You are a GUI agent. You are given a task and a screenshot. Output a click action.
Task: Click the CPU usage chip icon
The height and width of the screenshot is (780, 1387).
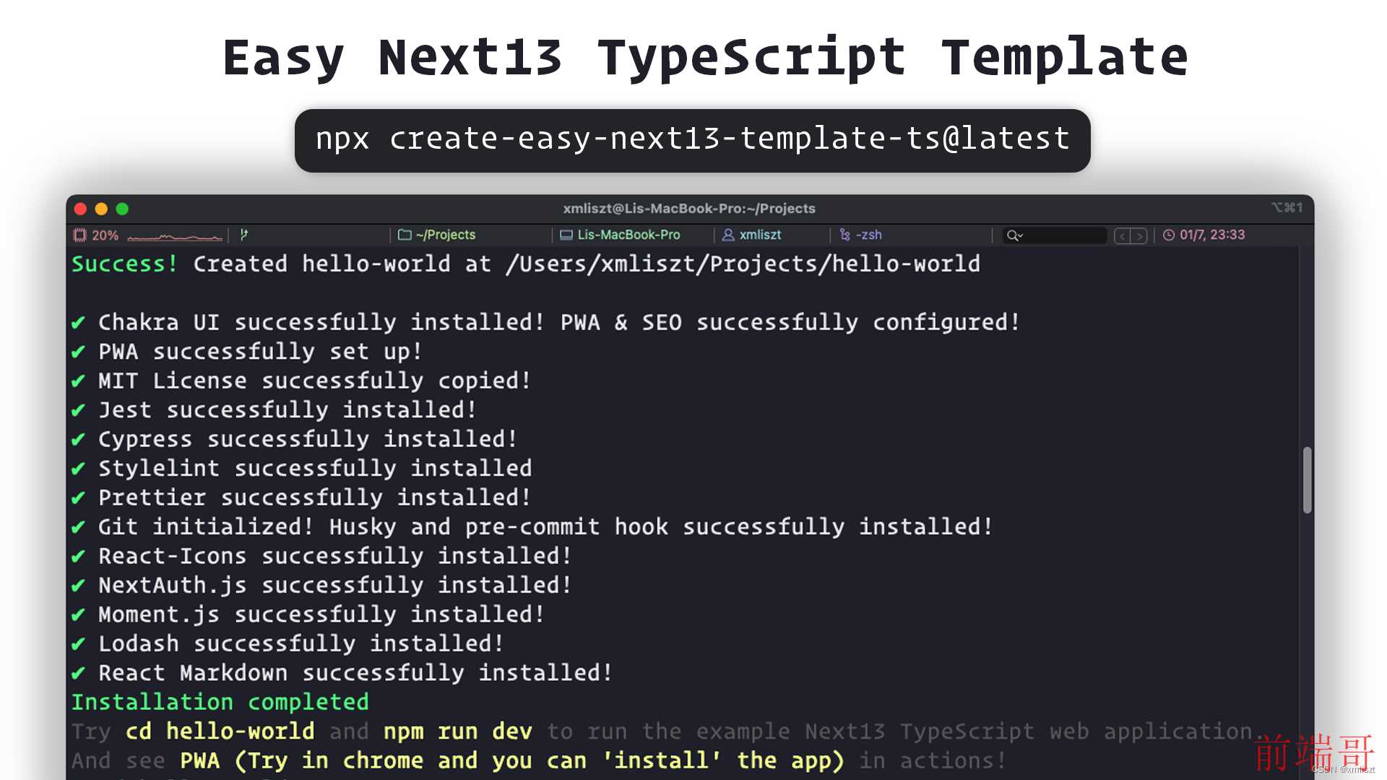click(x=80, y=235)
